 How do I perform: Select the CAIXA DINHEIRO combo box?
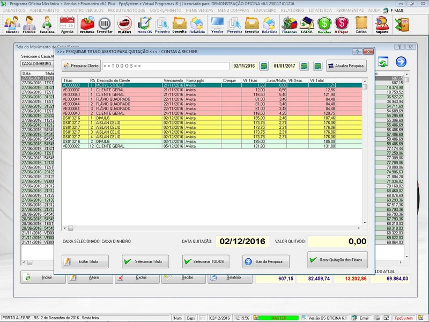[x=37, y=64]
